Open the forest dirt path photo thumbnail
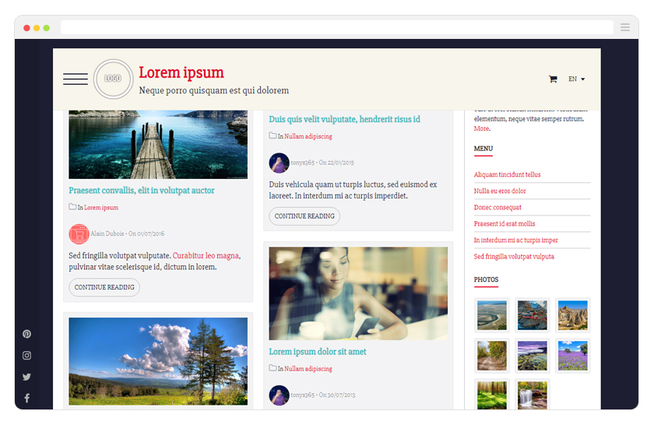Screen dimensions: 654x425 tap(492, 356)
